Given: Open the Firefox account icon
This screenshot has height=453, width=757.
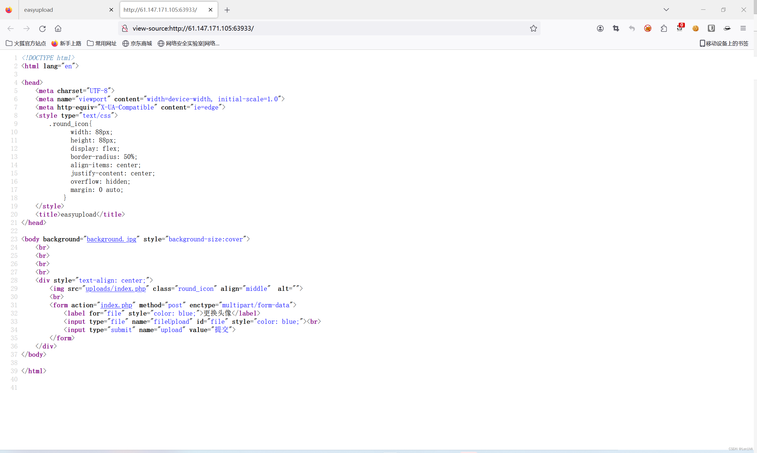Looking at the screenshot, I should pyautogui.click(x=600, y=28).
